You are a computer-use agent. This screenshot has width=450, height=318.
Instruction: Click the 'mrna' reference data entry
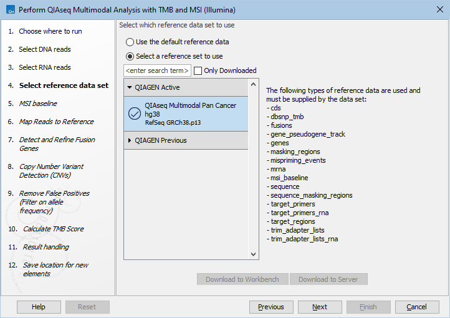(278, 169)
